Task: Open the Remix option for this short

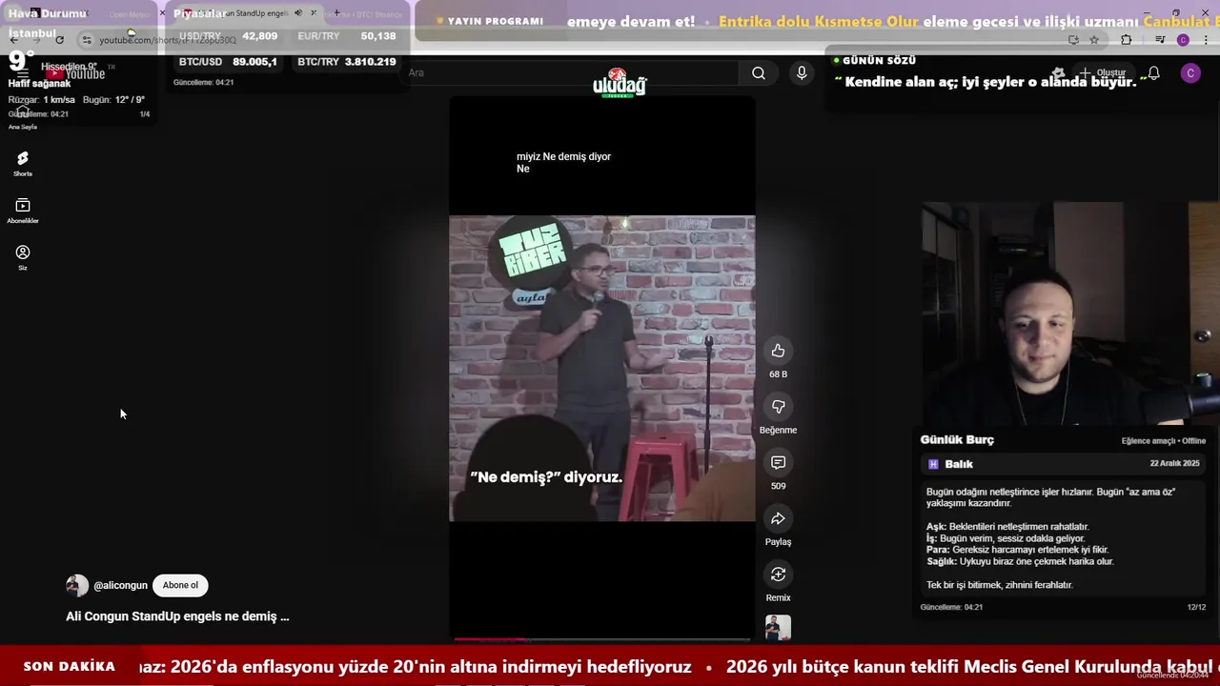Action: [778, 574]
